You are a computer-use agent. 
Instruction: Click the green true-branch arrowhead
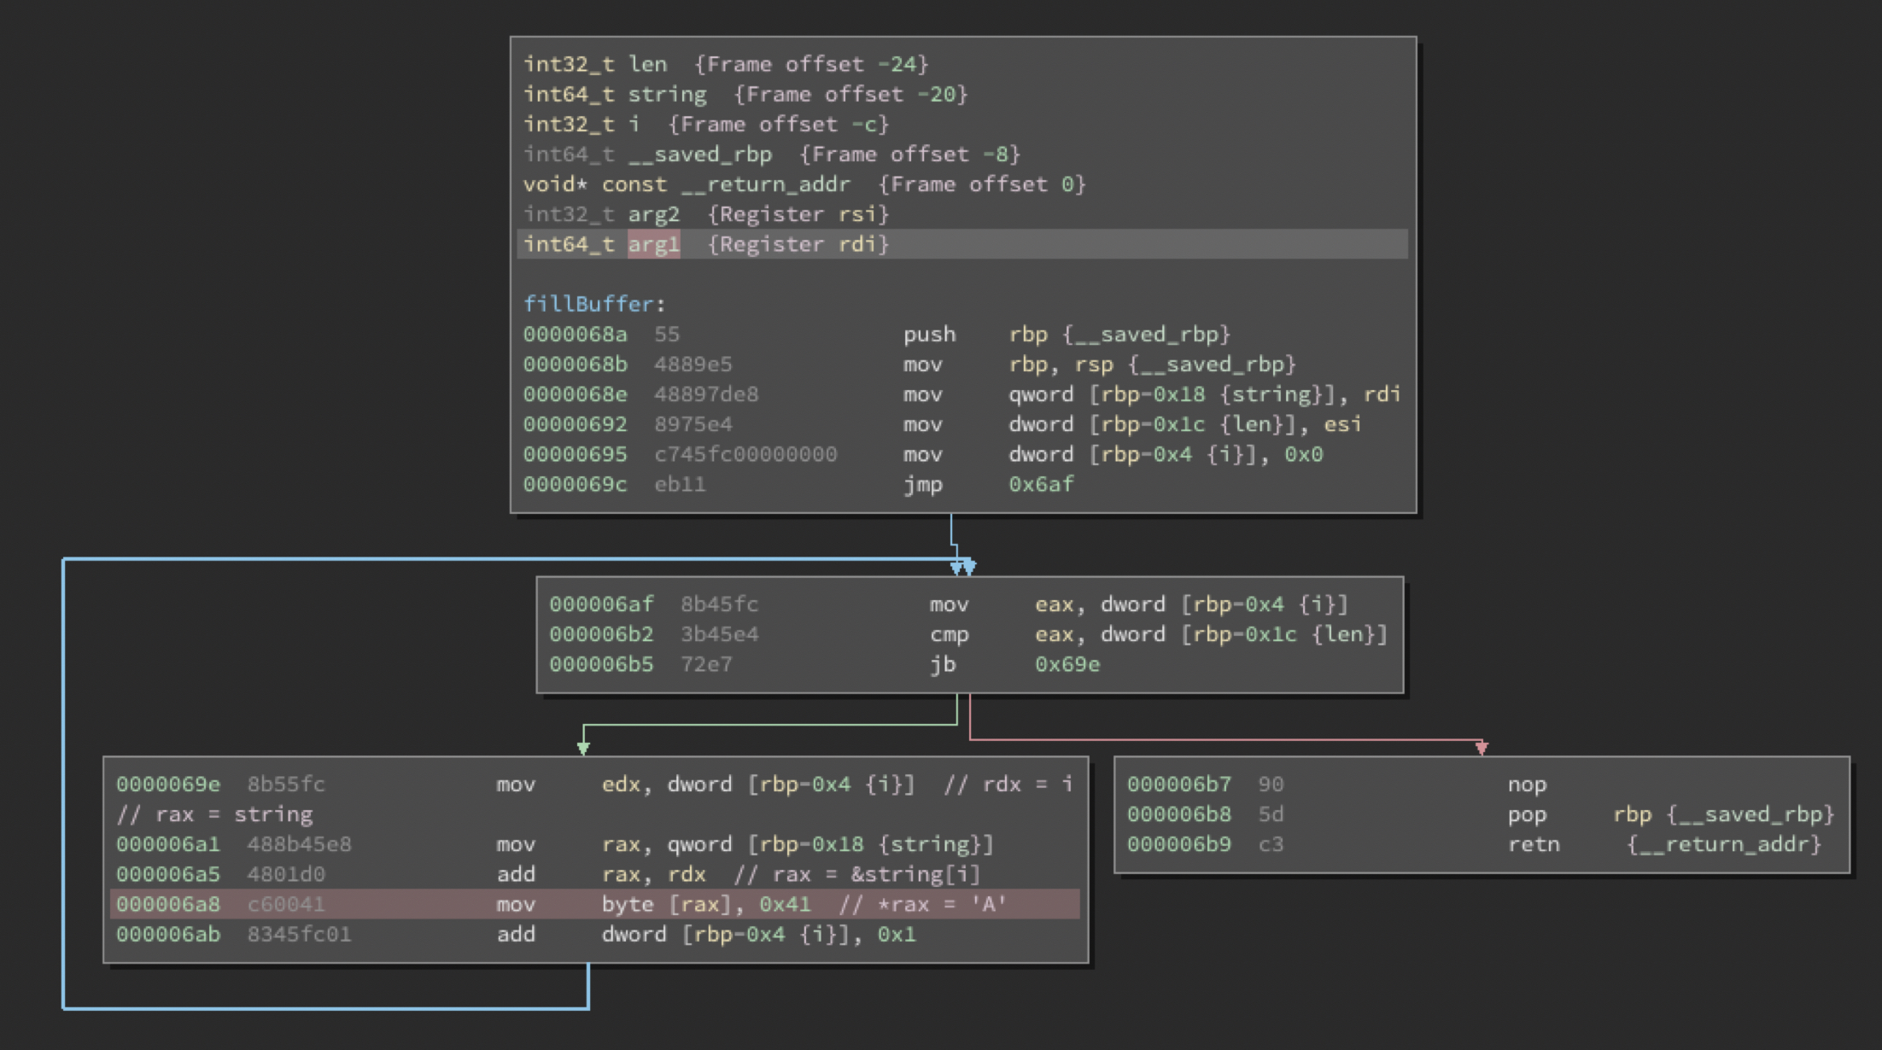pyautogui.click(x=583, y=748)
